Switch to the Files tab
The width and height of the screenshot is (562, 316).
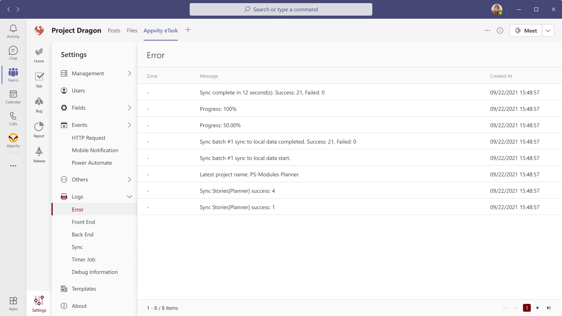[132, 30]
